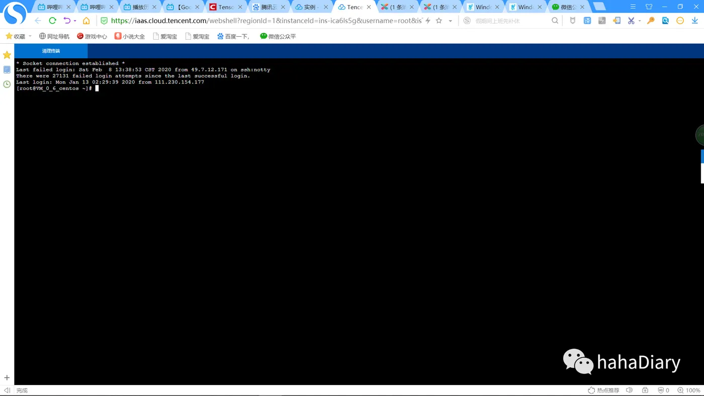This screenshot has height=396, width=704.
Task: Click the Sogou search engine S icon
Action: point(467,21)
